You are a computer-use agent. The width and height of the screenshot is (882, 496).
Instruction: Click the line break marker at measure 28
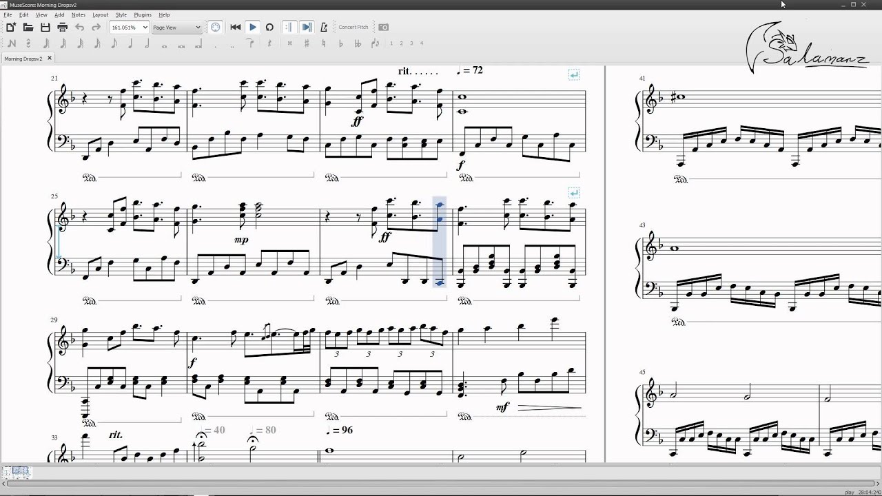pos(573,193)
